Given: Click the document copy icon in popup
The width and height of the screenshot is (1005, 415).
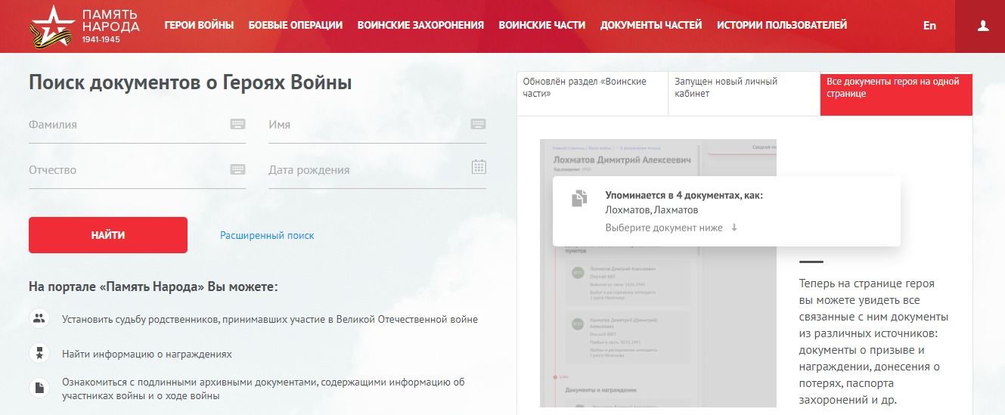Looking at the screenshot, I should [579, 199].
